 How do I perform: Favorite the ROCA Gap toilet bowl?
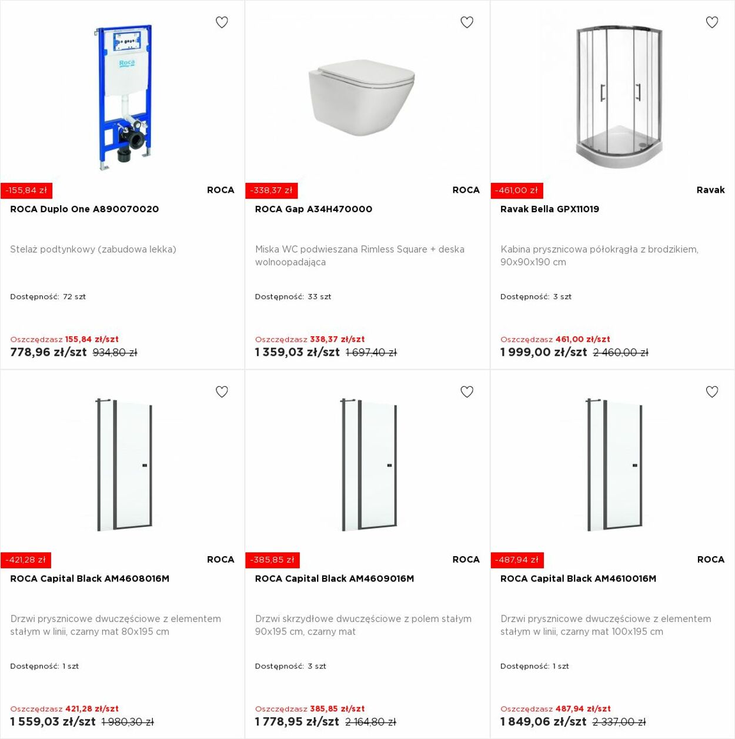coord(467,22)
